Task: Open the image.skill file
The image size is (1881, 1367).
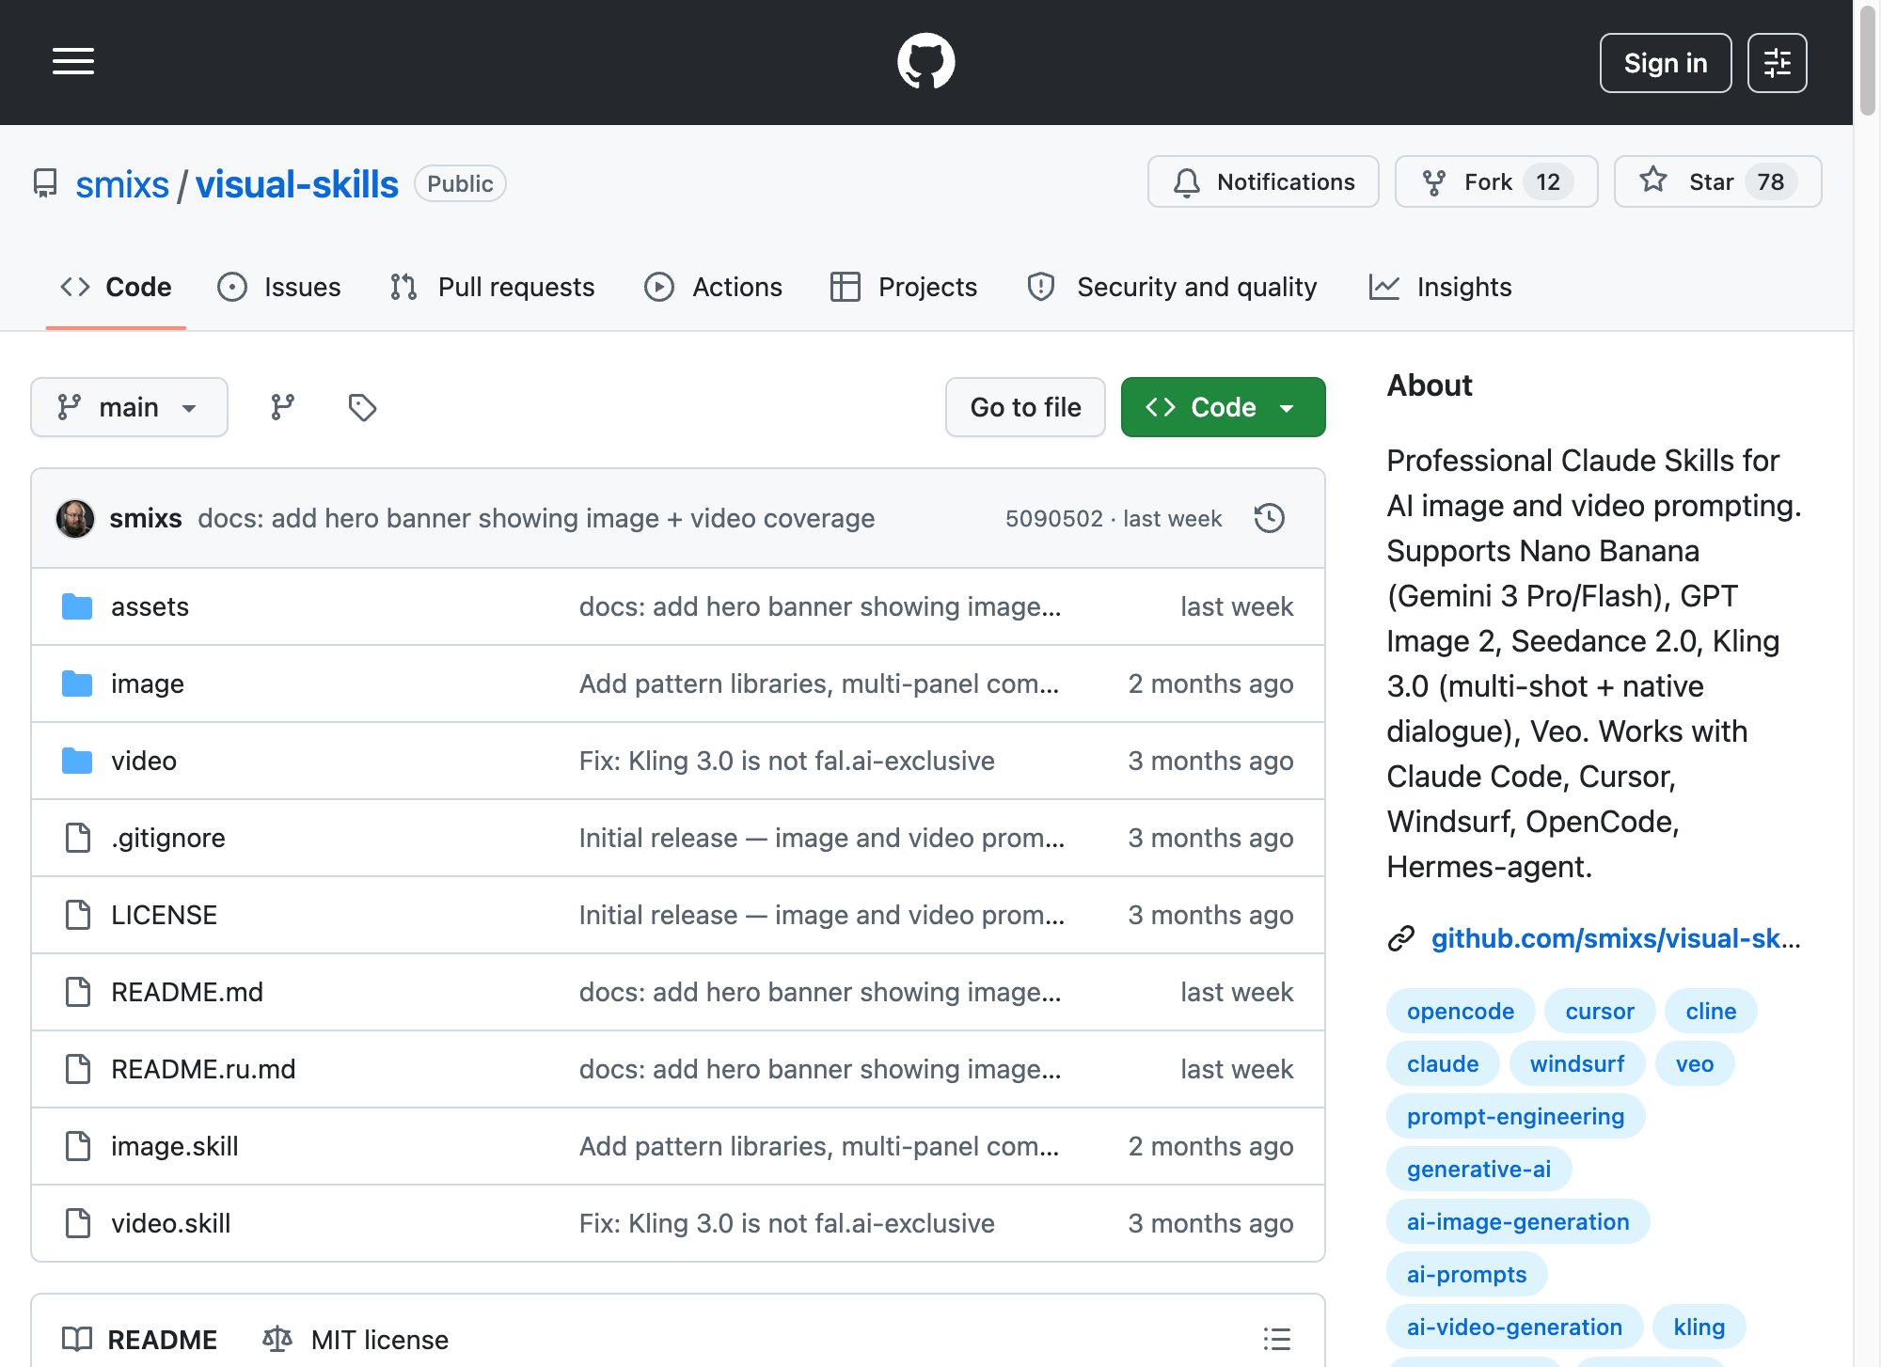Action: point(175,1146)
